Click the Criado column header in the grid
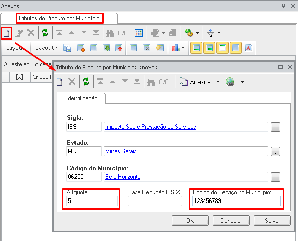Screen dimensions: 298x241 [42, 77]
